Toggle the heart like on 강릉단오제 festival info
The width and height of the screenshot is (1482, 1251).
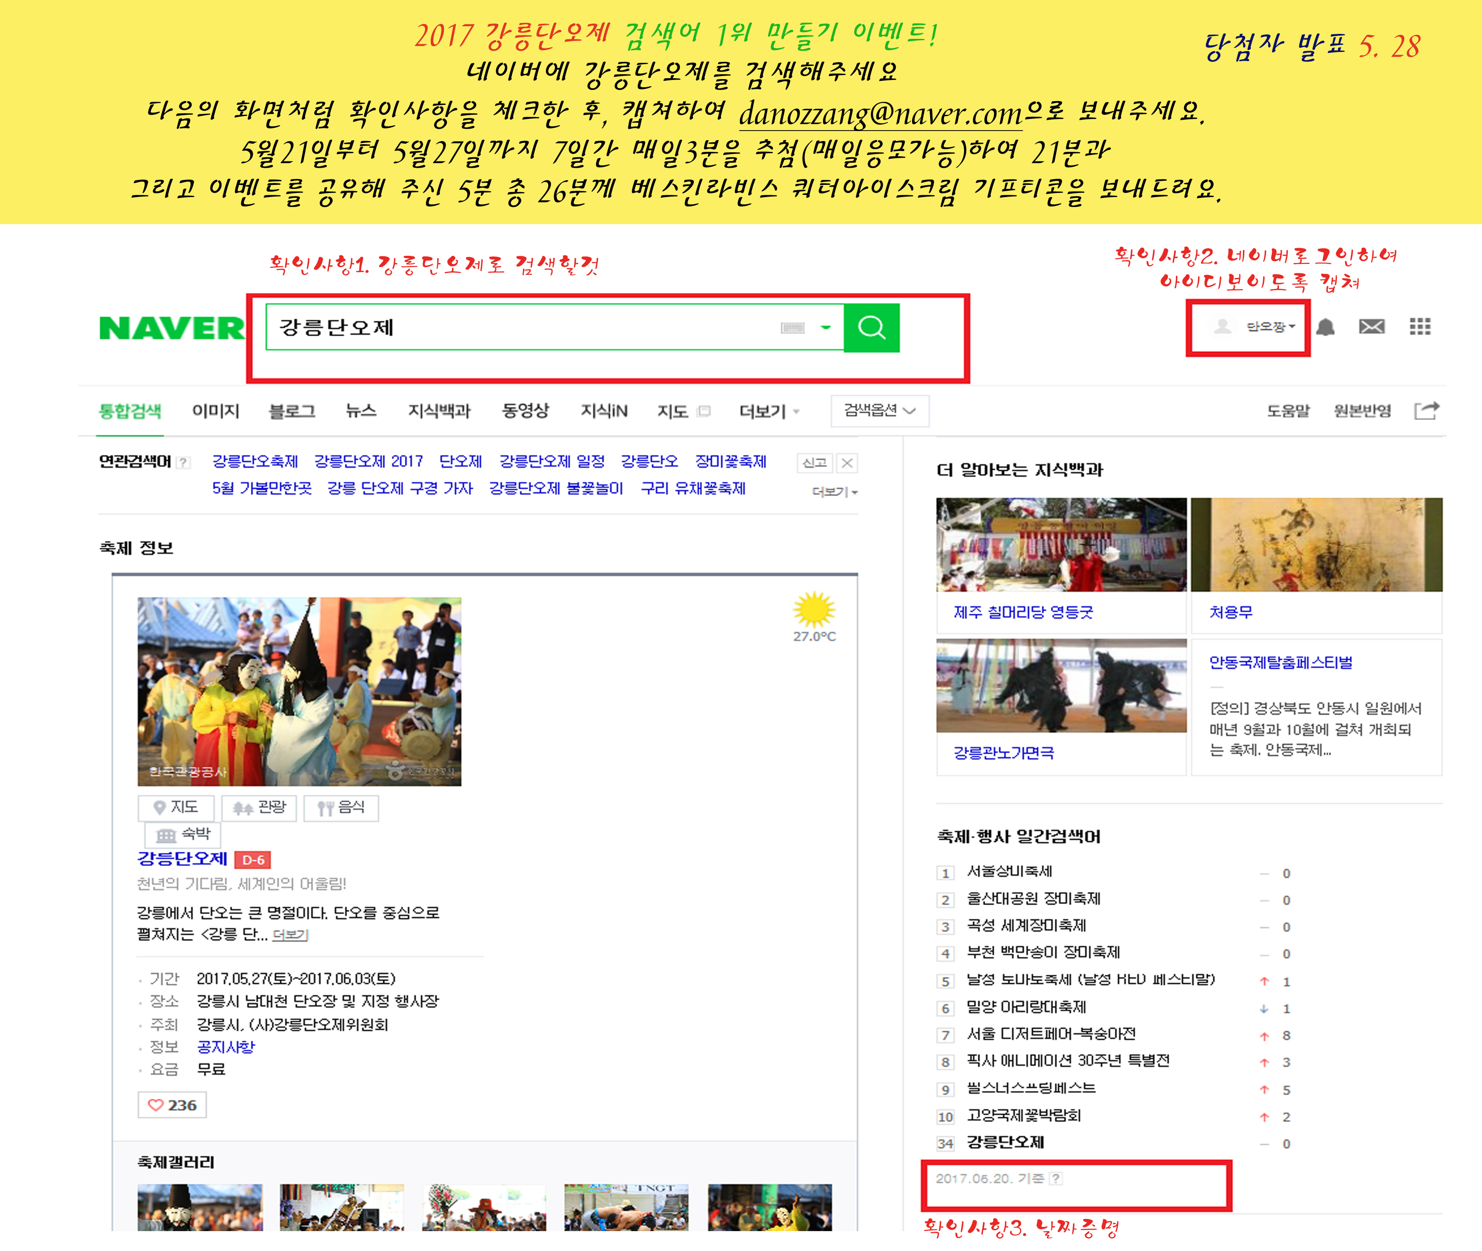[x=172, y=1104]
